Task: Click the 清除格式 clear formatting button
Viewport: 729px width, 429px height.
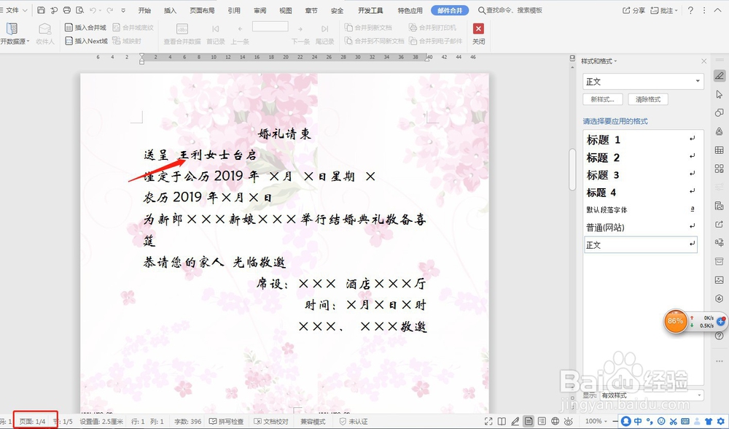Action: pos(648,99)
